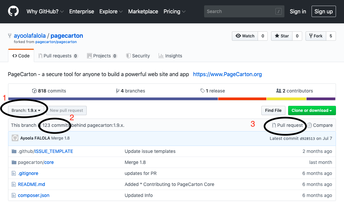Open the 'Update issue templates' commit
344x204 pixels.
click(x=150, y=151)
